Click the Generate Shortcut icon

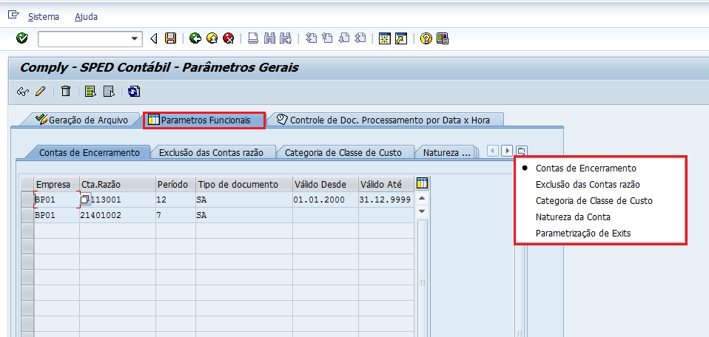pos(401,38)
